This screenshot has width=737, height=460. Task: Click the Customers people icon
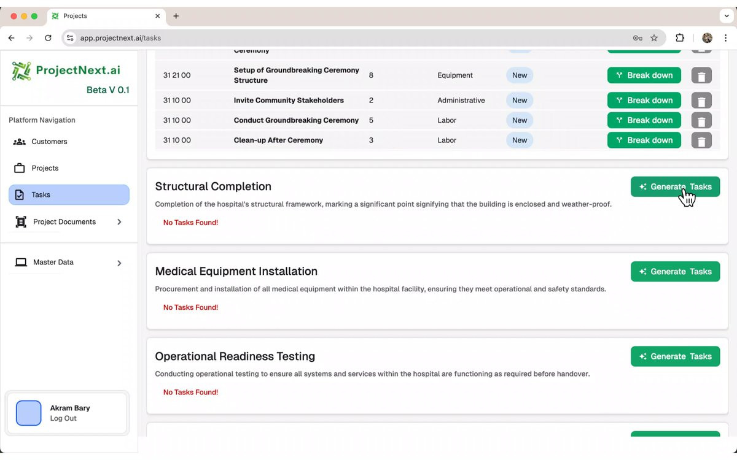click(x=20, y=142)
